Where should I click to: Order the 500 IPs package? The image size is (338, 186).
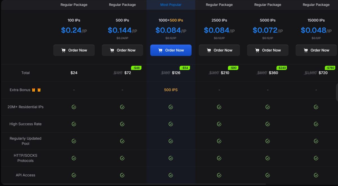122,50
